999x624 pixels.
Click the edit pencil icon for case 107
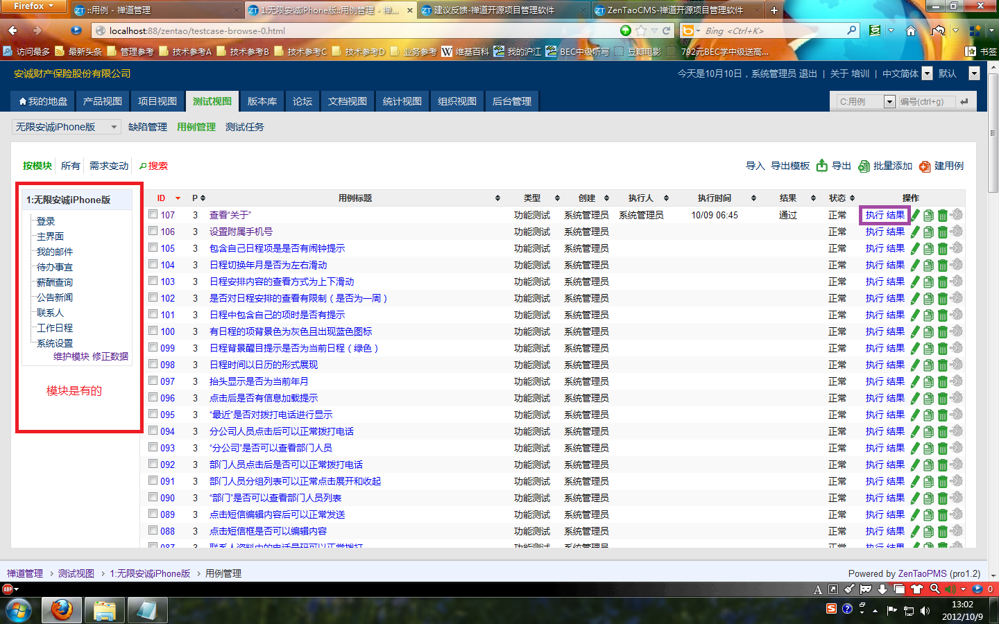click(x=915, y=215)
